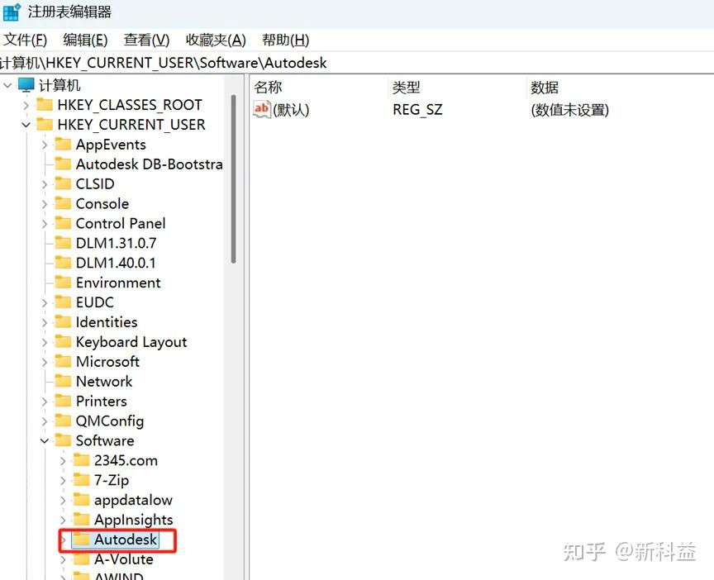Click the CLSID folder icon

click(63, 183)
